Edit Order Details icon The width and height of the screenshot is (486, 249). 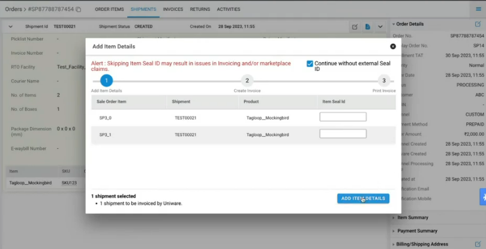pyautogui.click(x=478, y=24)
